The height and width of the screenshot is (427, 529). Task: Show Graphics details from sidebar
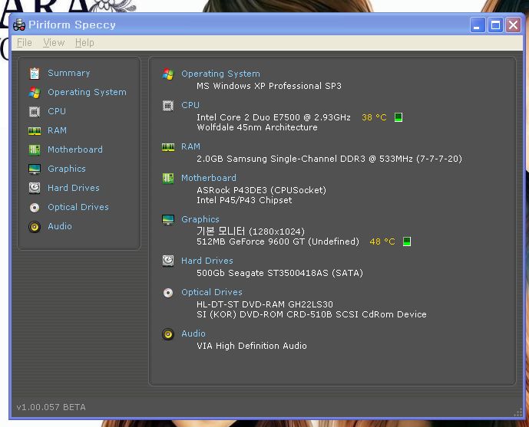pyautogui.click(x=67, y=169)
